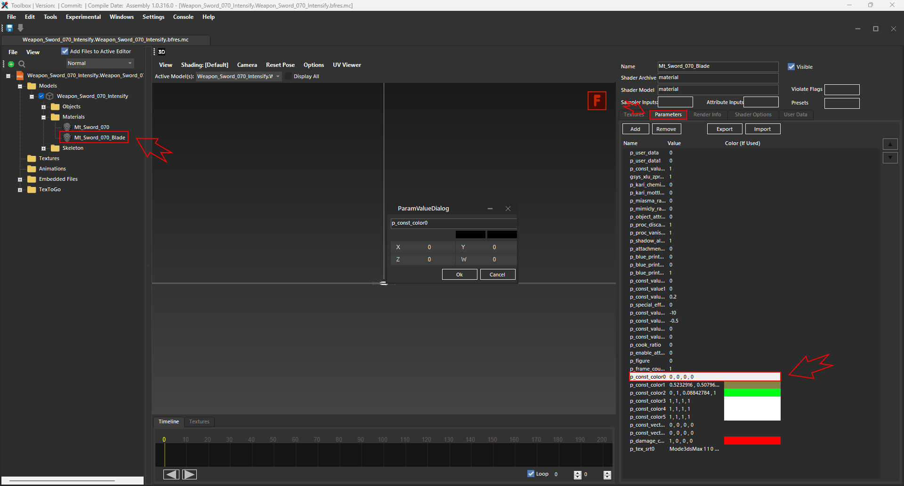This screenshot has height=486, width=904.
Task: Disable the Loop checkbox
Action: [531, 474]
